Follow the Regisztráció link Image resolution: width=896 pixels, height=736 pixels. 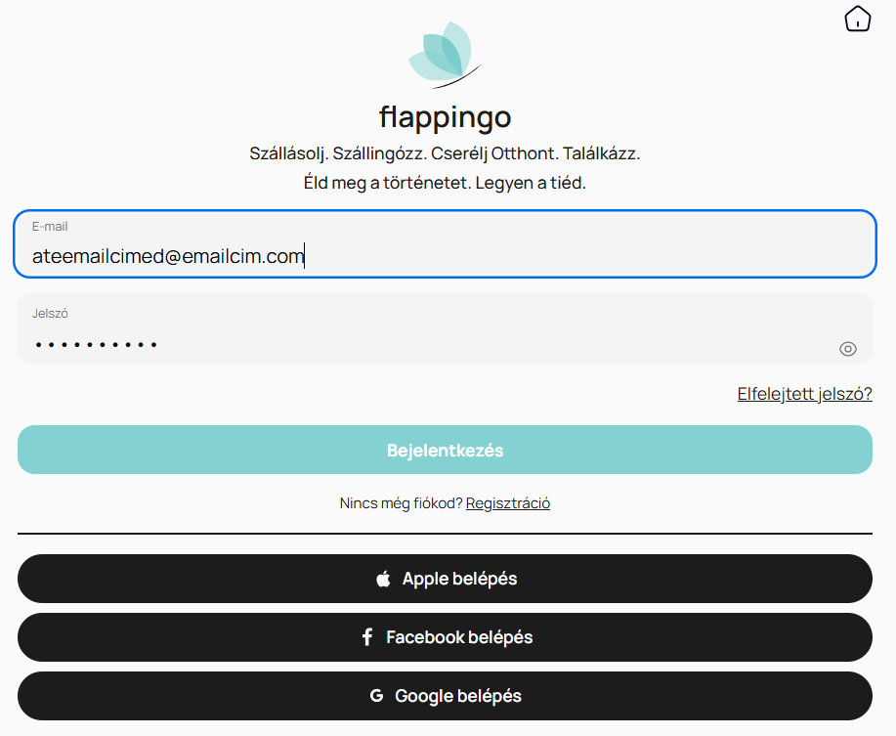pos(508,503)
